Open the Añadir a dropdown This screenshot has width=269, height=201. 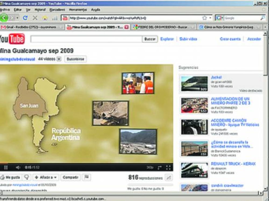click(46, 177)
